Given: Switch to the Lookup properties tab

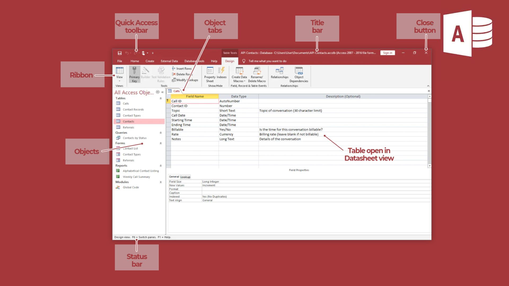Looking at the screenshot, I should point(185,177).
